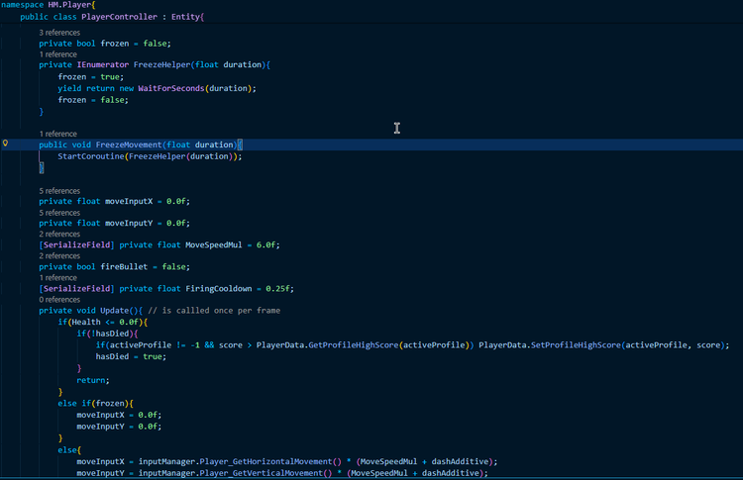Click Player_GetHorizontalMovement call
This screenshot has height=480, width=743.
[x=265, y=461]
